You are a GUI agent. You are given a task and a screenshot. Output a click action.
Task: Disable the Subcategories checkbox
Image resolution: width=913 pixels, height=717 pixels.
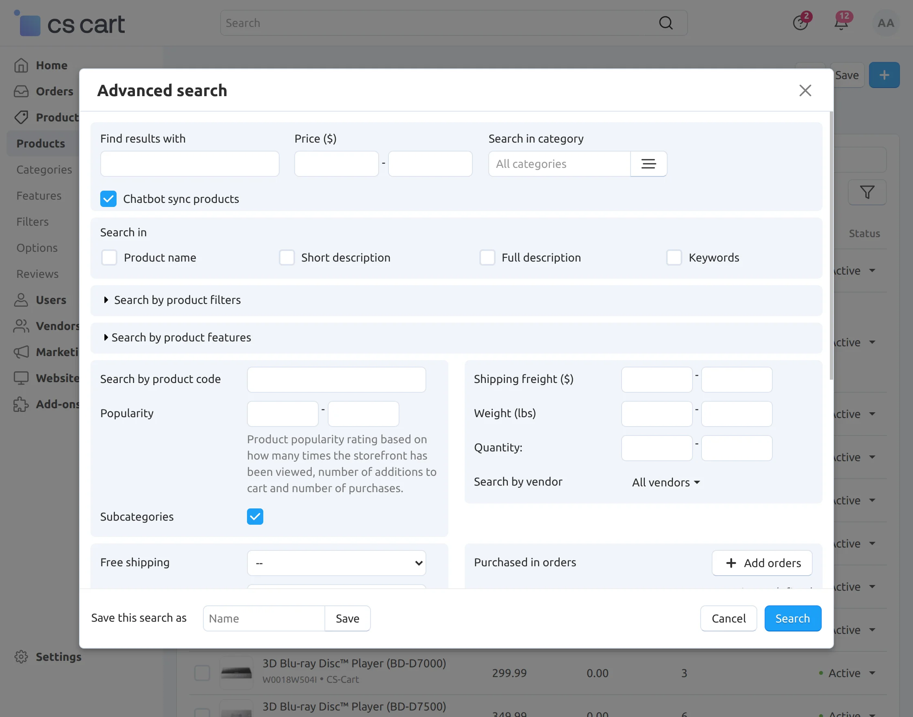pyautogui.click(x=255, y=517)
